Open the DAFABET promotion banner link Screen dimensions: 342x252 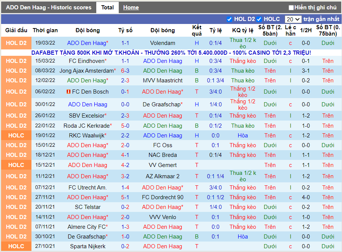171,52
